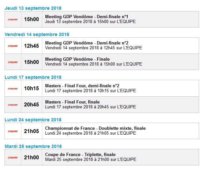Select Meeting GDP Vendôme - Finale title
Viewport: 202px width, 170px height.
(x=77, y=59)
